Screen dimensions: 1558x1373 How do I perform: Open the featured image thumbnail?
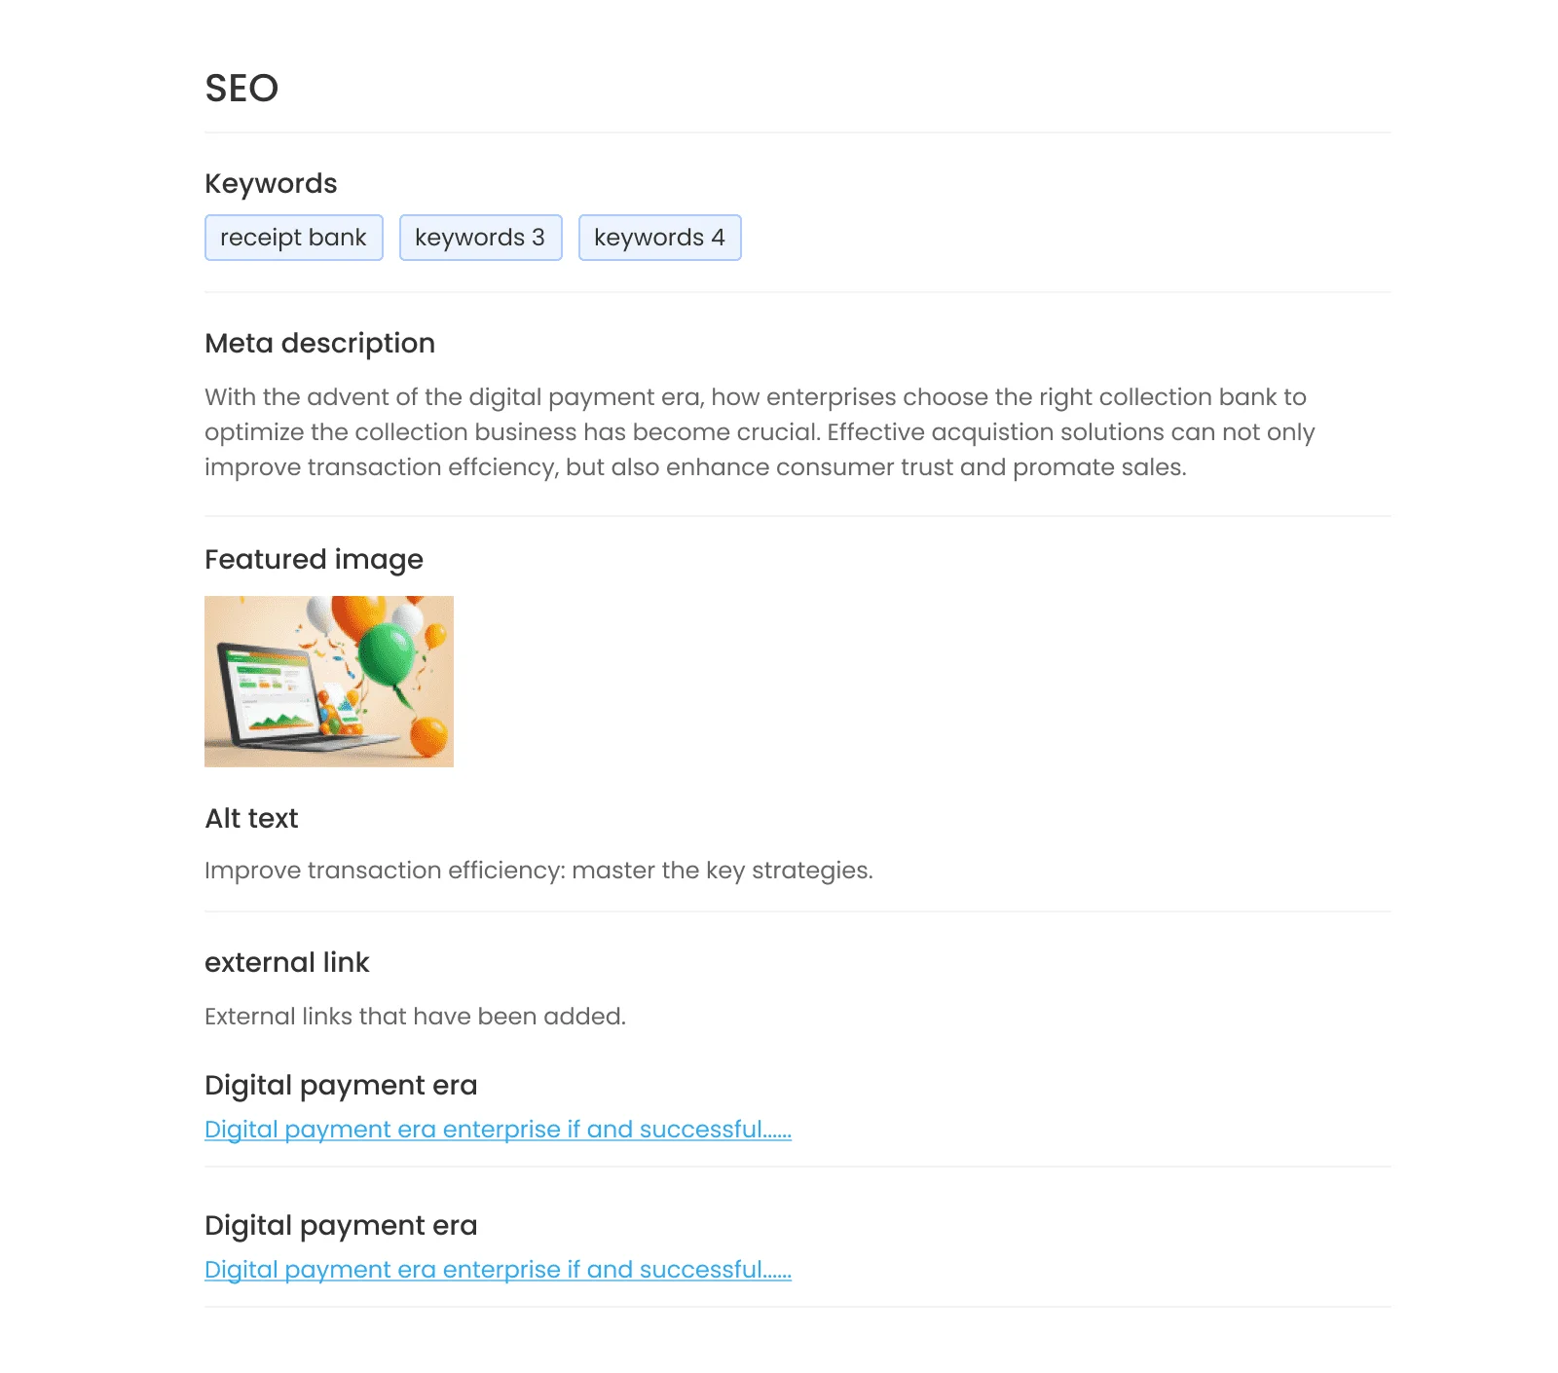(329, 682)
